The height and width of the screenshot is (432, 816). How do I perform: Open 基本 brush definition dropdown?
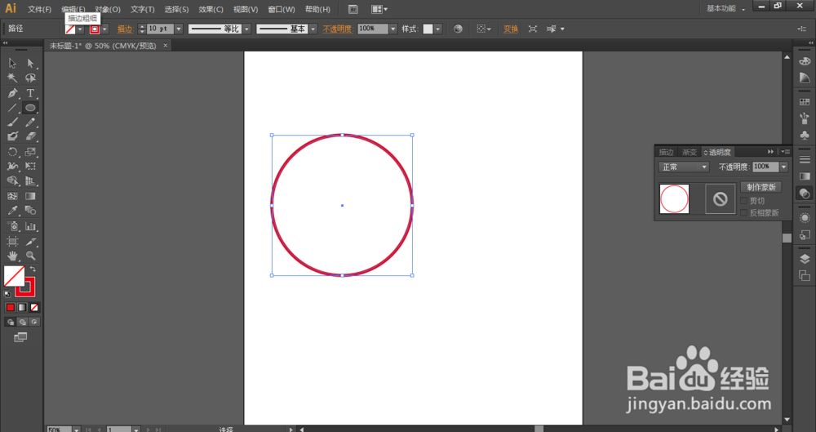tap(313, 29)
